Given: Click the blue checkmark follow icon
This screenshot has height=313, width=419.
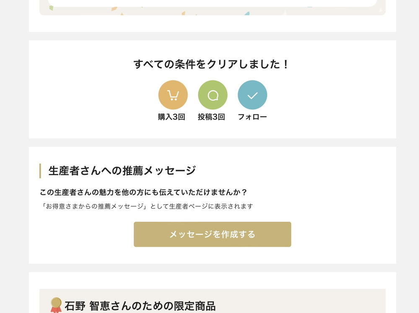Looking at the screenshot, I should coord(252,95).
